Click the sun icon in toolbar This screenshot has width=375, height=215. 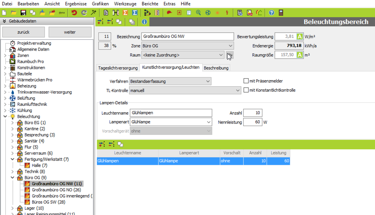click(217, 13)
